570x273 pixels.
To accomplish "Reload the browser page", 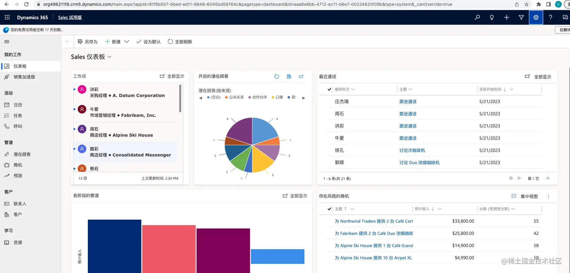I will tap(26, 4).
